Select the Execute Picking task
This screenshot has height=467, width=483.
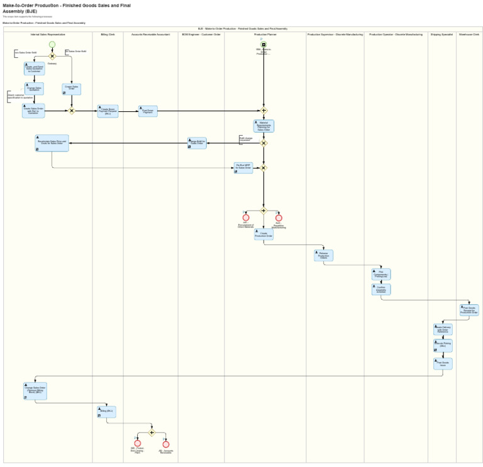[443, 346]
